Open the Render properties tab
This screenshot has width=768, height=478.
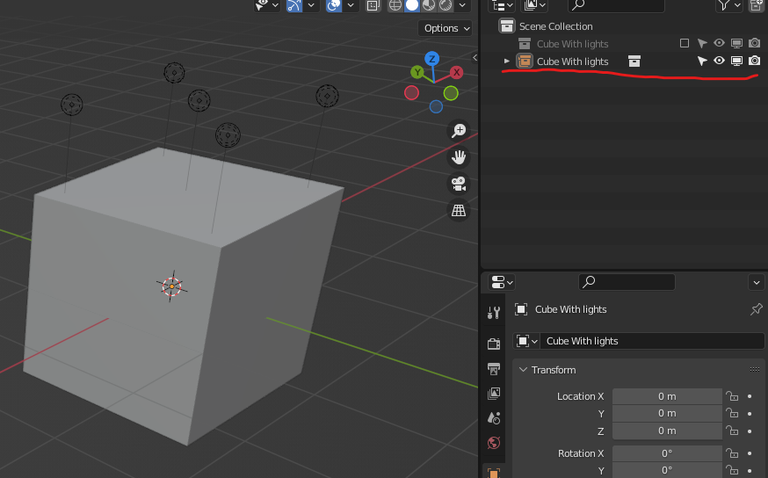tap(494, 343)
